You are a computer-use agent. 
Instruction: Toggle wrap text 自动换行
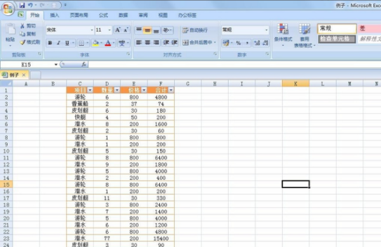click(195, 30)
